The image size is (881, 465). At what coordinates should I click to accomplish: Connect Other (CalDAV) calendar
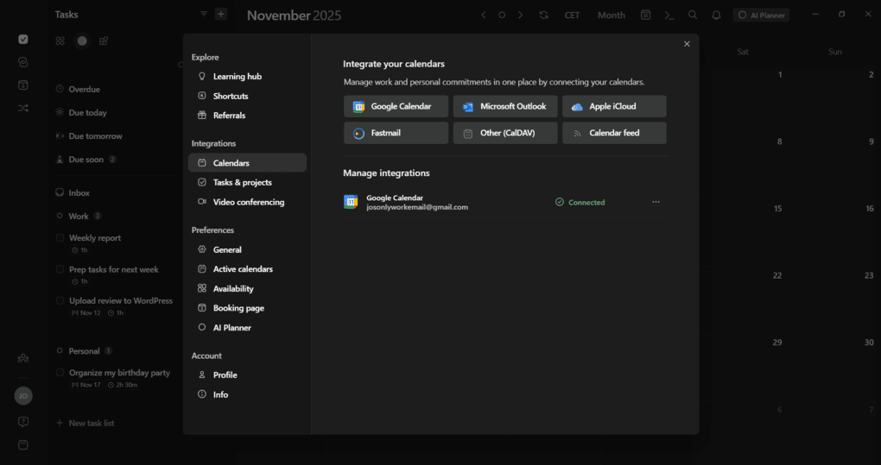coord(505,133)
